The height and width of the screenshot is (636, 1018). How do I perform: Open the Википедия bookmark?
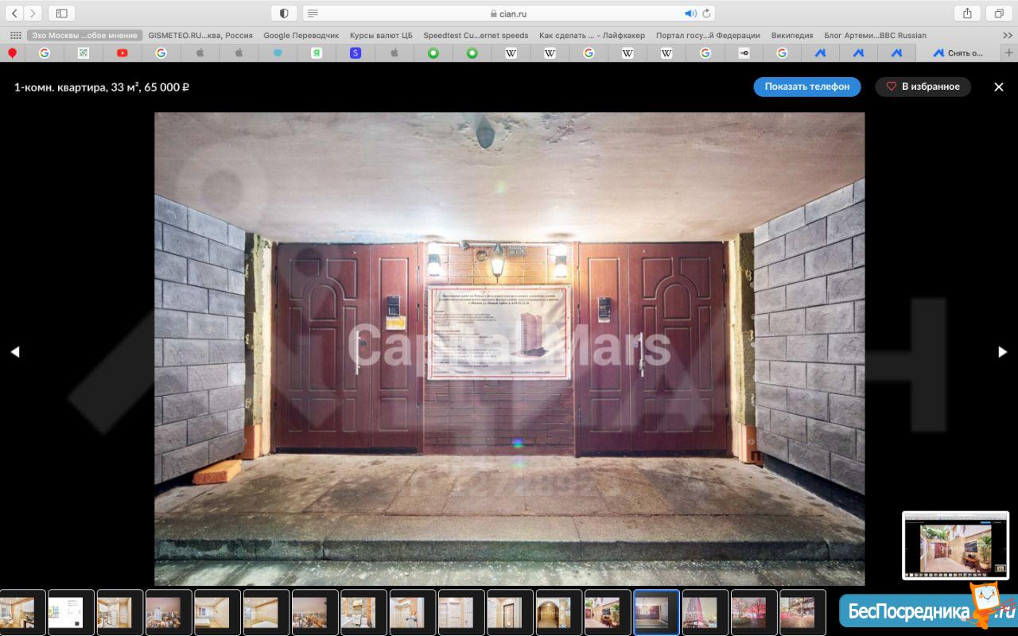pos(791,36)
